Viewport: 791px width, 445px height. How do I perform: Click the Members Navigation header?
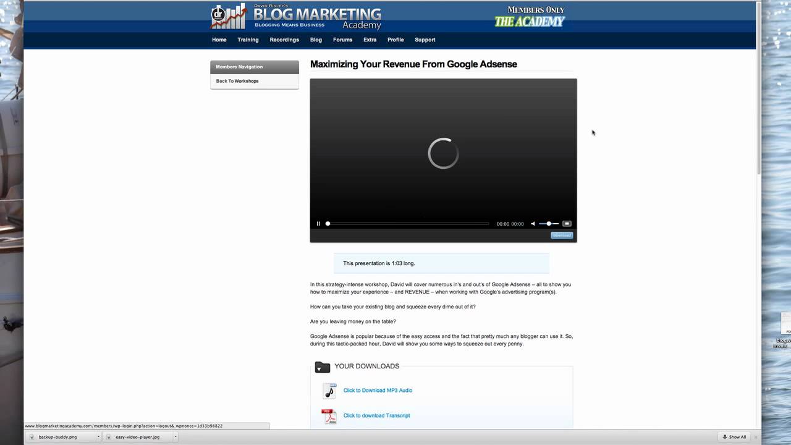[x=255, y=67]
